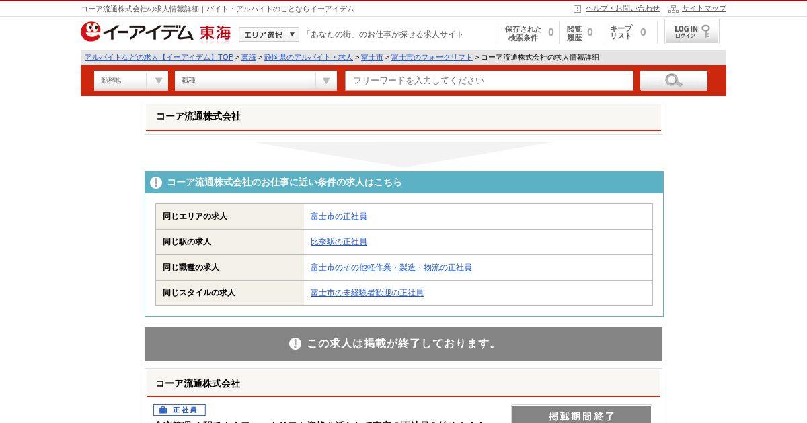The image size is (807, 423).
Task: Click exclamation icon in teal header
Action: pyautogui.click(x=156, y=183)
